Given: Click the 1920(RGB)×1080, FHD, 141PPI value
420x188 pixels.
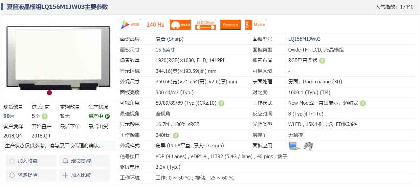Looking at the screenshot, I should 190,60.
